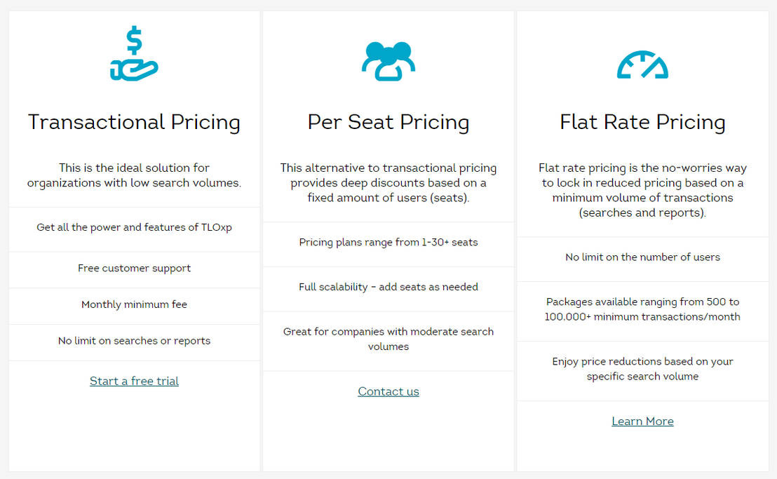The width and height of the screenshot is (777, 479).
Task: Click the speedometer icon above Flat Rate Pricing
Action: point(642,63)
